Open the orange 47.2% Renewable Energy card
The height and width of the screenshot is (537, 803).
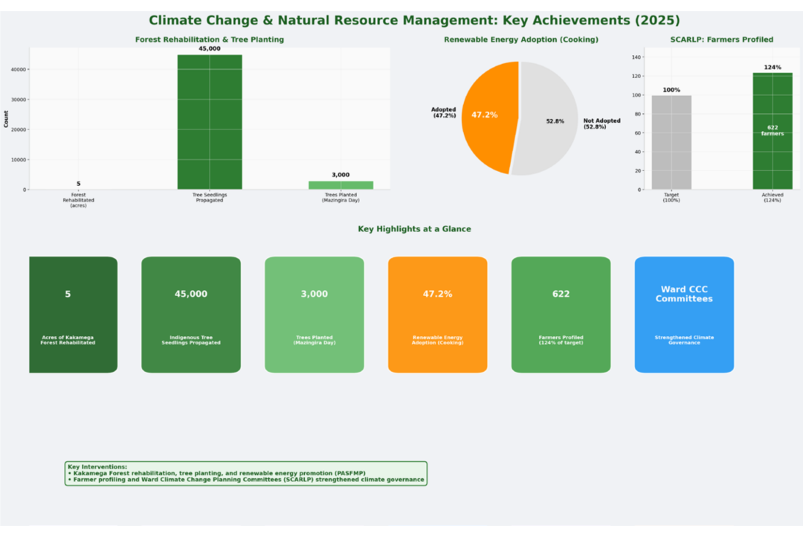coord(438,315)
